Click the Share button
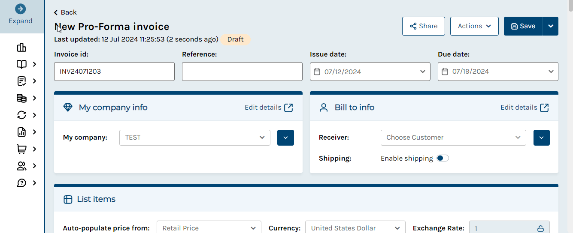573x233 pixels. (x=424, y=26)
